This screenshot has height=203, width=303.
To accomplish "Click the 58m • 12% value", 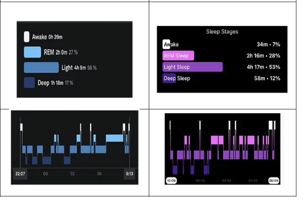I will (x=268, y=78).
